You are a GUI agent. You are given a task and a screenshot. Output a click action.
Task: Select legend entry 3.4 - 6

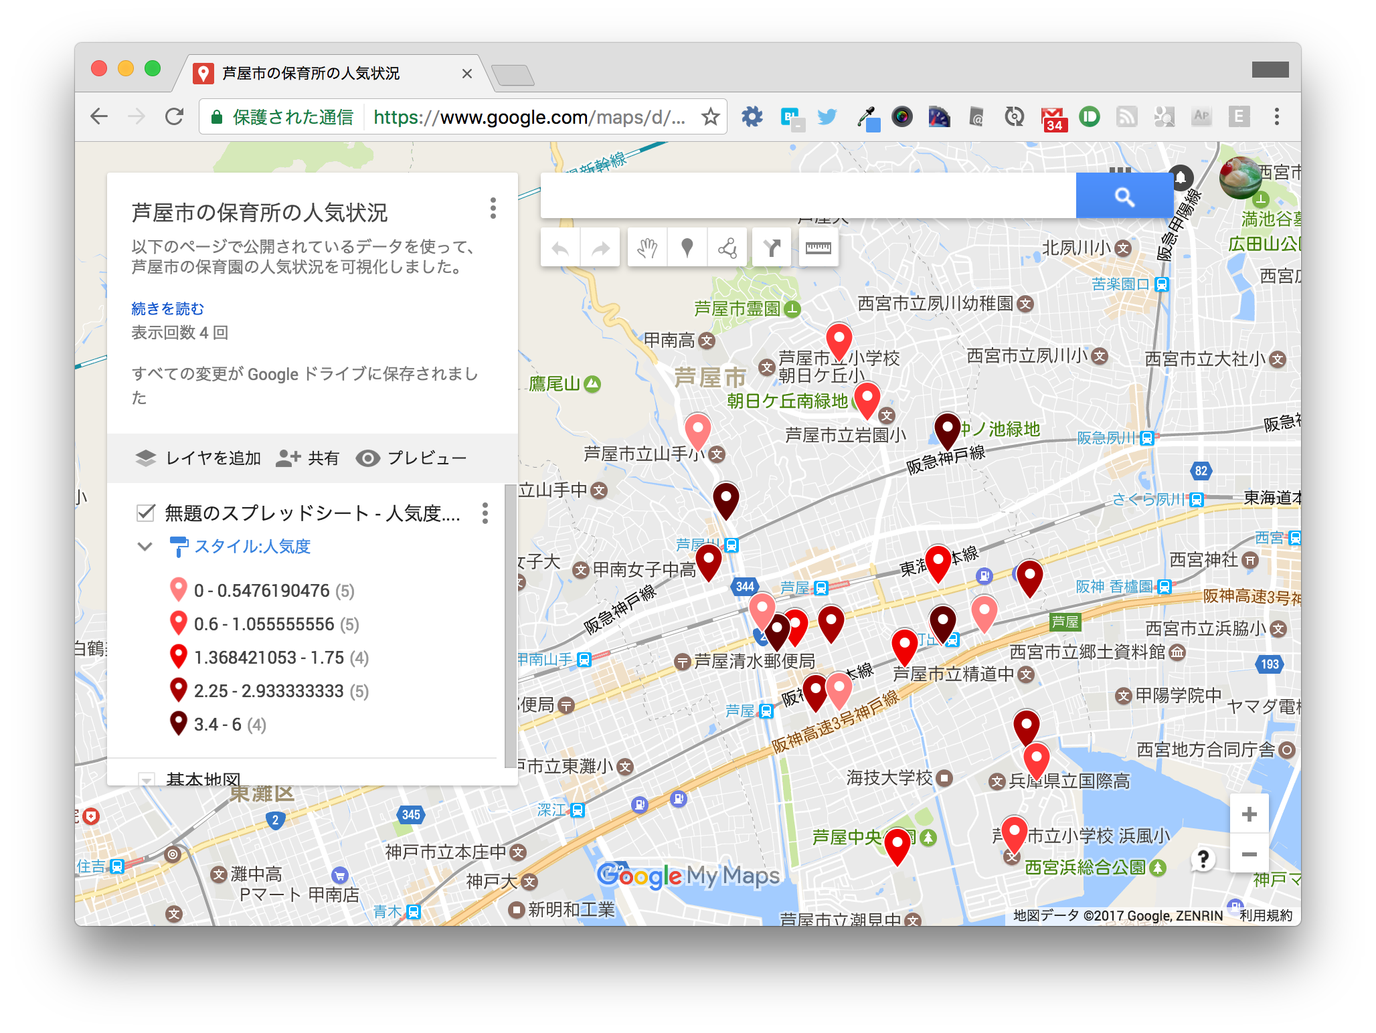218,724
